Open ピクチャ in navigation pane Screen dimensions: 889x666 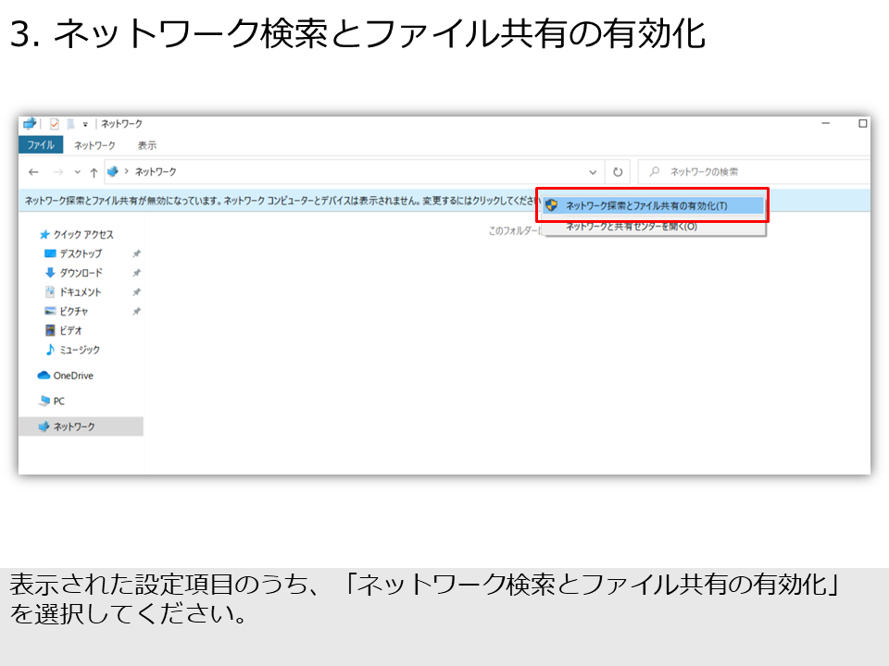coord(74,312)
